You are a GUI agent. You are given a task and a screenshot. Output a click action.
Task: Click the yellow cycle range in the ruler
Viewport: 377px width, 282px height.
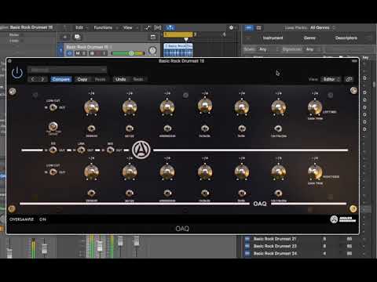click(178, 34)
